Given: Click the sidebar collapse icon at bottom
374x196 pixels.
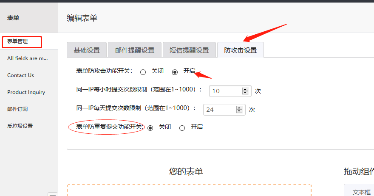Looking at the screenshot, I should 53,194.
